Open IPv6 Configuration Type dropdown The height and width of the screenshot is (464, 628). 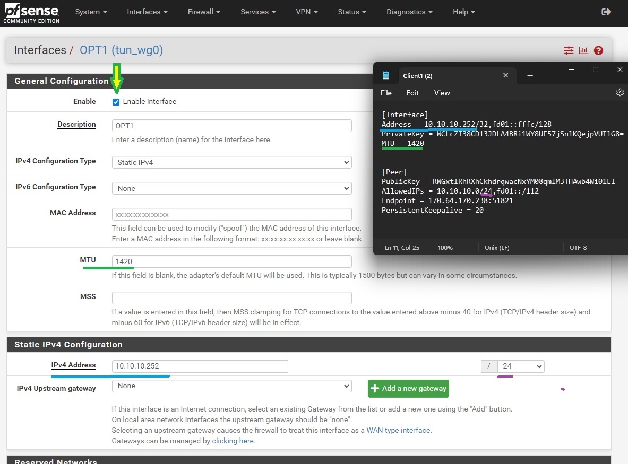click(x=231, y=188)
